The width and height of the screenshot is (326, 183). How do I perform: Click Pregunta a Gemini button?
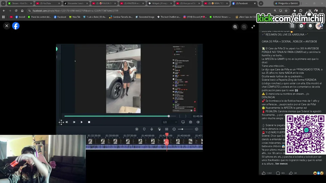point(286,3)
